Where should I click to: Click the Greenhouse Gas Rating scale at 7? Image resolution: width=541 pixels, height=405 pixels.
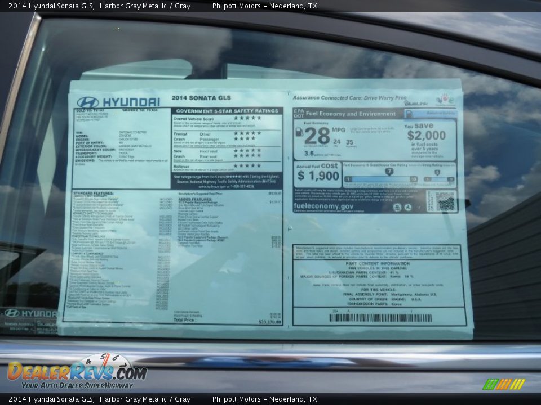pos(389,172)
